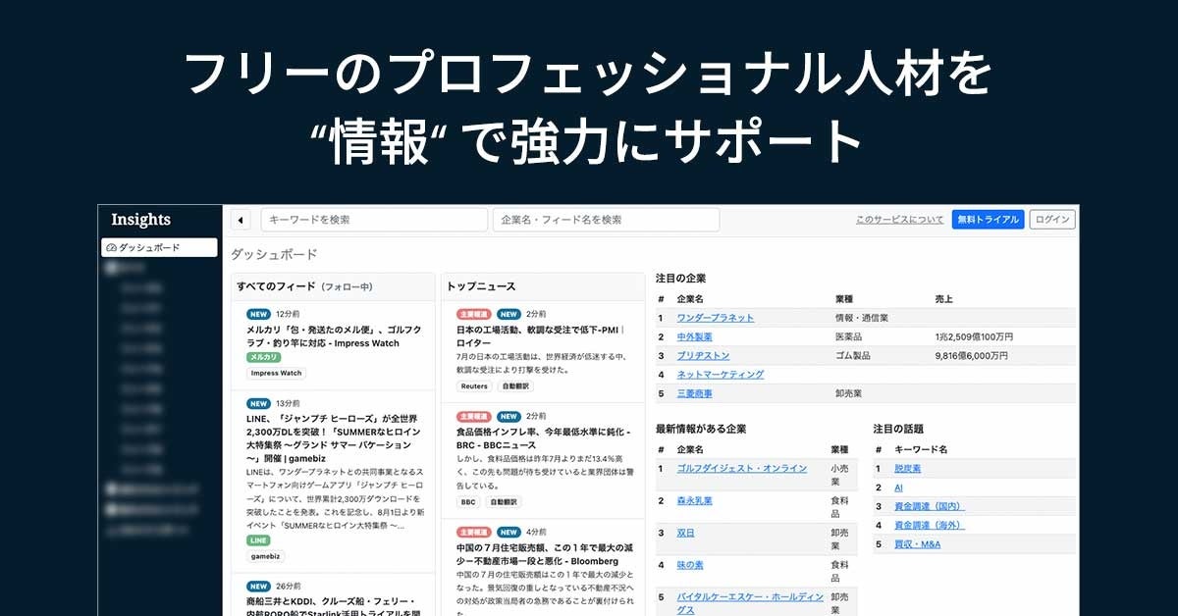Select the Reuters source tag

475,386
